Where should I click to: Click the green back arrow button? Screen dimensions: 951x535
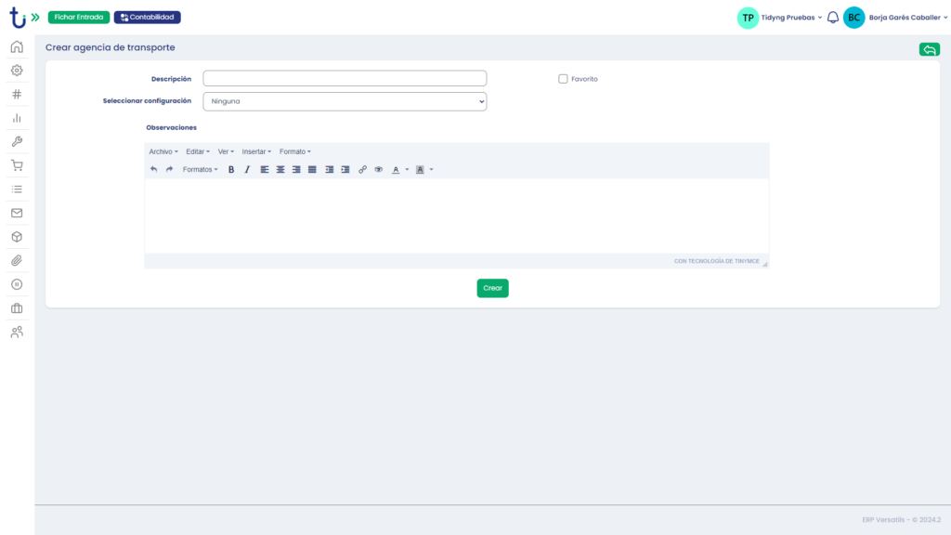click(929, 49)
